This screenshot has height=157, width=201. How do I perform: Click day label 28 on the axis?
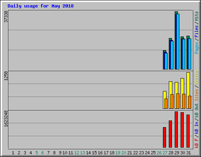click(x=171, y=153)
